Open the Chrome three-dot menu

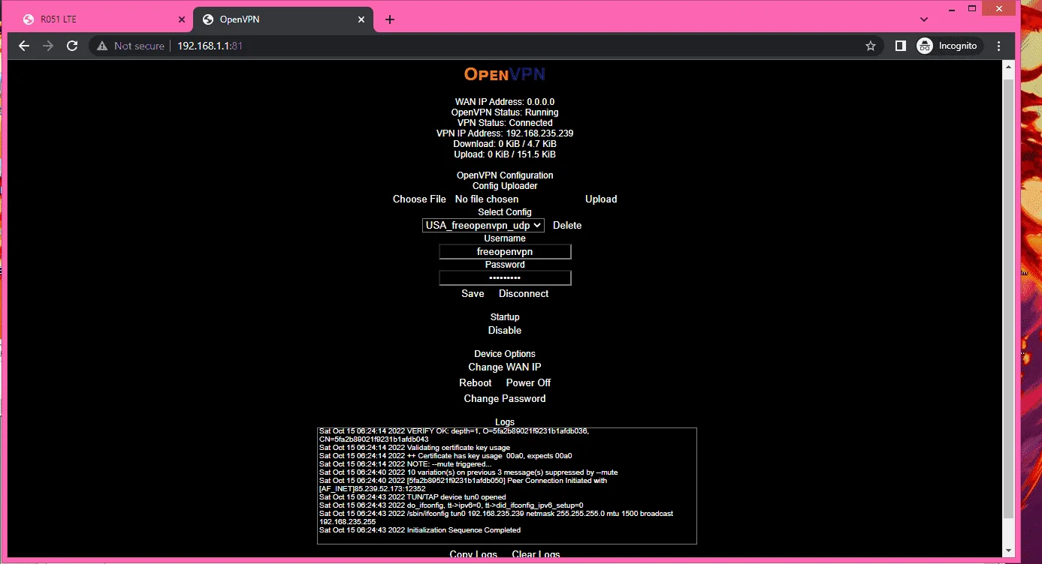pyautogui.click(x=998, y=46)
